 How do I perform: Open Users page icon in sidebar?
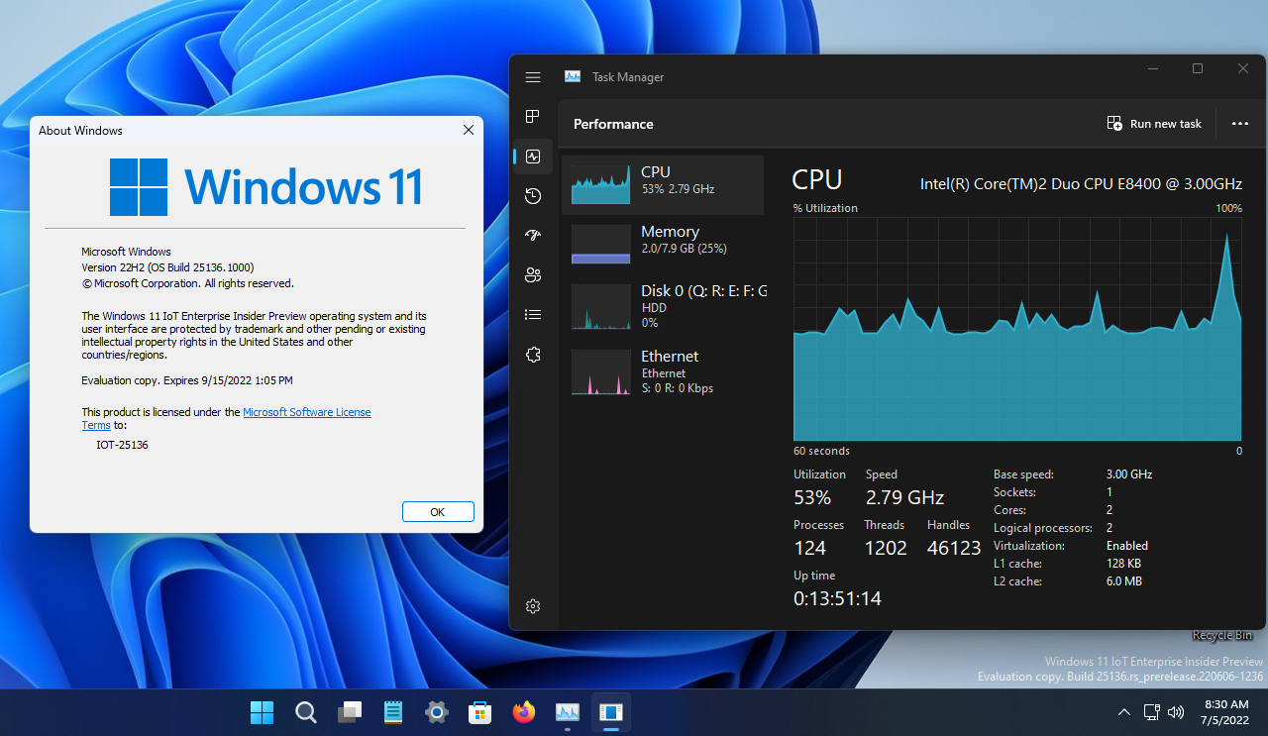click(533, 275)
